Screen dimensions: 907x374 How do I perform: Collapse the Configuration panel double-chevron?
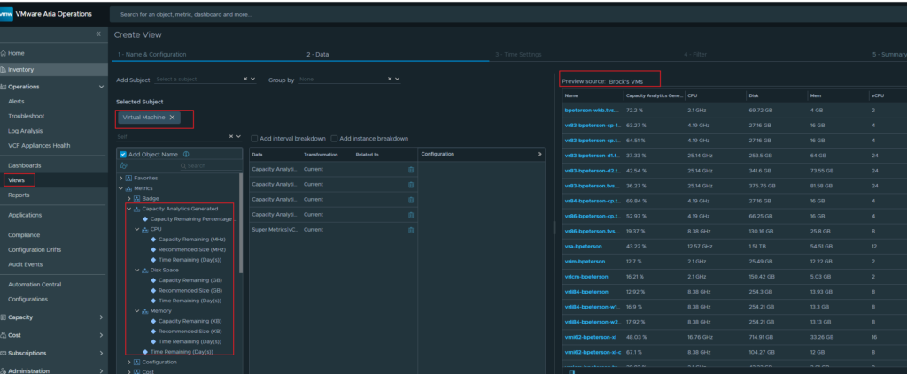pyautogui.click(x=539, y=154)
